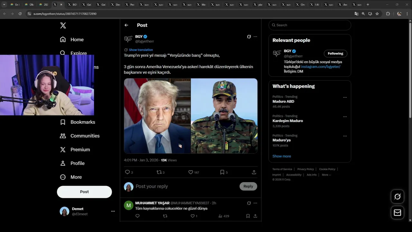The width and height of the screenshot is (412, 232).
Task: Open the BGY profile avatar on the post
Action: tap(128, 39)
